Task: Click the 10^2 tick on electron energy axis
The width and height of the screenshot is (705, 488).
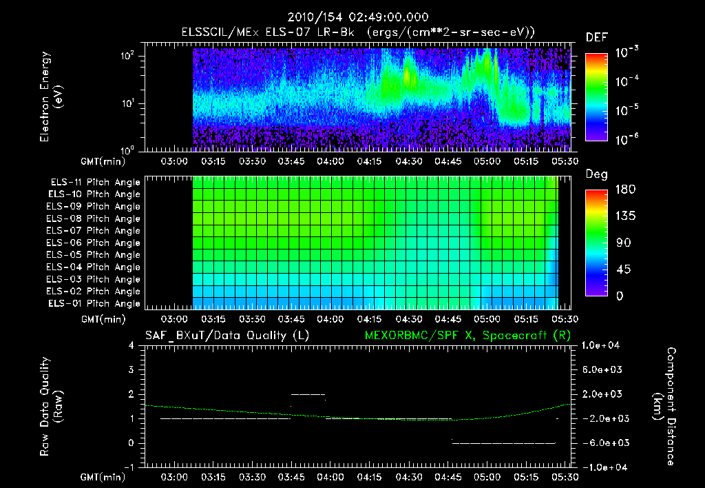Action: [127, 56]
